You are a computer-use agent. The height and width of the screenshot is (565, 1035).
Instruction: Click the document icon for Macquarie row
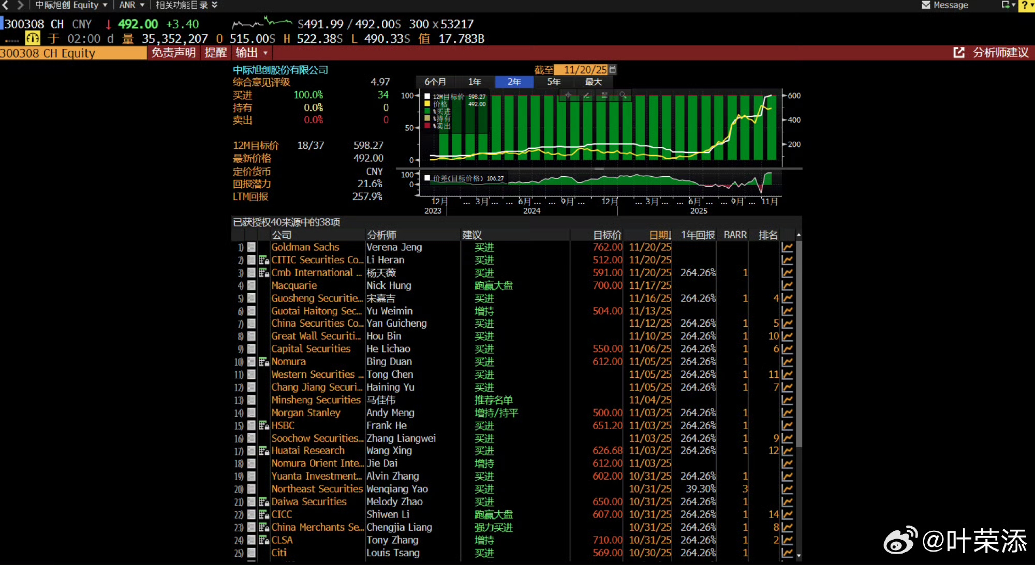(x=252, y=285)
